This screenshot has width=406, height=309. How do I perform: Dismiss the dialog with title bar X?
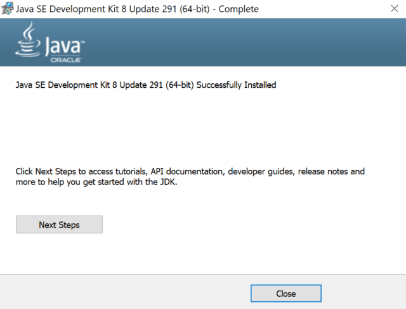(x=394, y=8)
